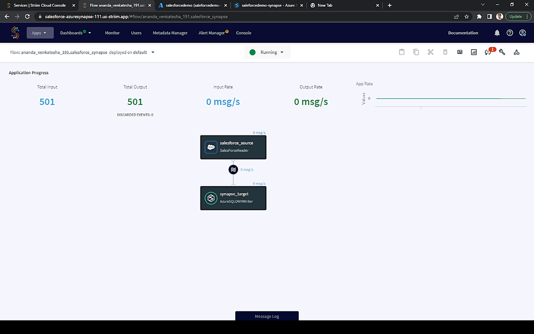Select the Salesforce cloud icon on source node
Screen dimensions: 534x334
[x=211, y=147]
